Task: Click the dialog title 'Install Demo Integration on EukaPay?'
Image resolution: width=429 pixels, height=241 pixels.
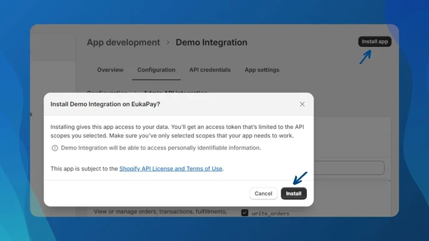Action: [105, 104]
